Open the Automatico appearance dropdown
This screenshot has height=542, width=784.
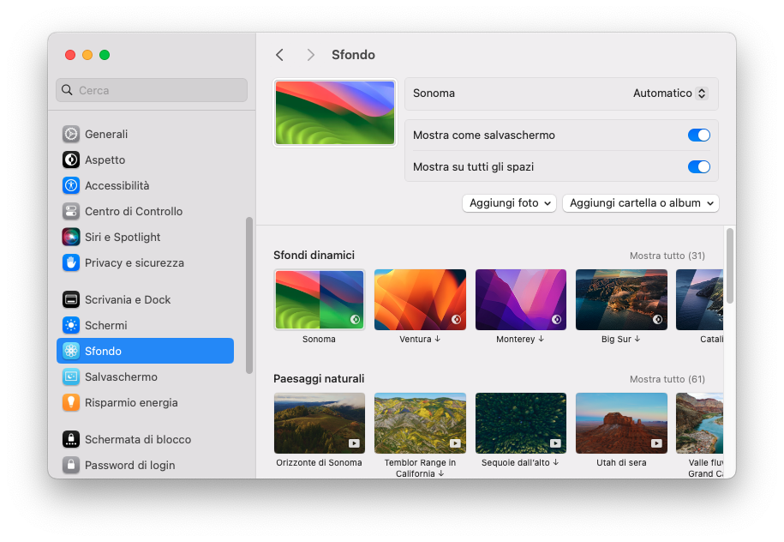[x=670, y=93]
